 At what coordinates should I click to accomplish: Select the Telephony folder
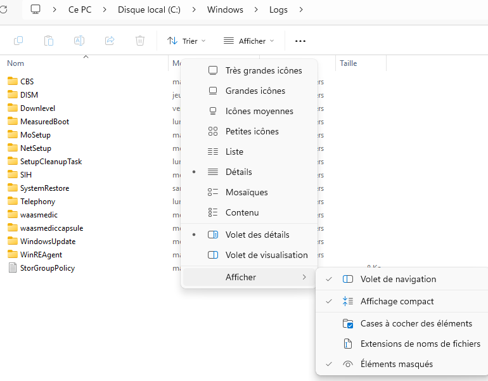[31, 202]
